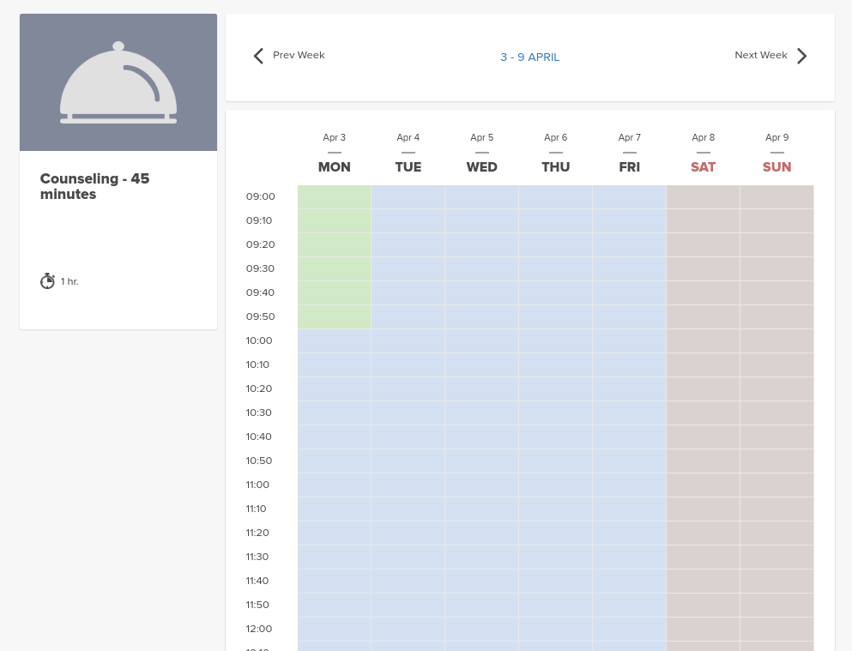This screenshot has height=651, width=852.
Task: Open the 3 - 9 APRIL date picker
Action: (529, 57)
